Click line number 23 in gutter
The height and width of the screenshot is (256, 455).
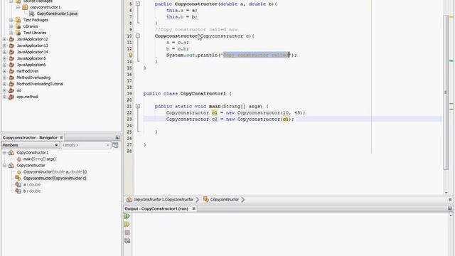129,119
